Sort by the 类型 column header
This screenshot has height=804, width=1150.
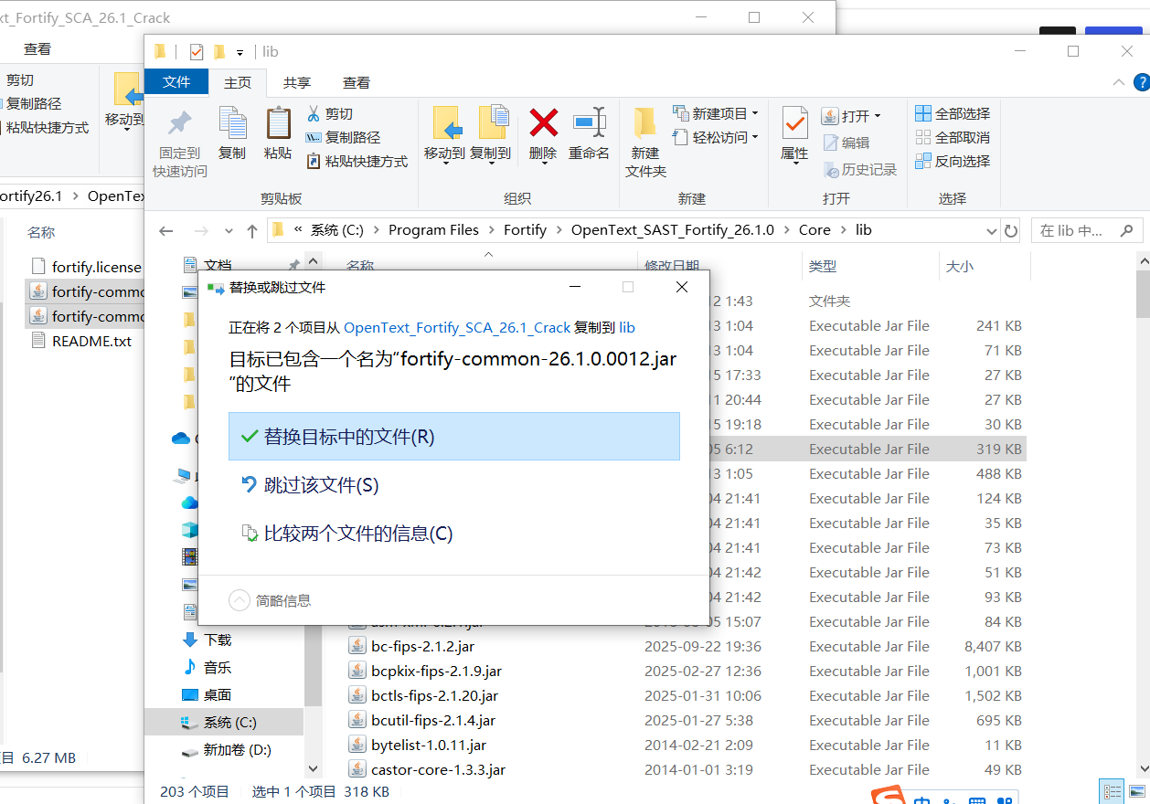(x=823, y=266)
